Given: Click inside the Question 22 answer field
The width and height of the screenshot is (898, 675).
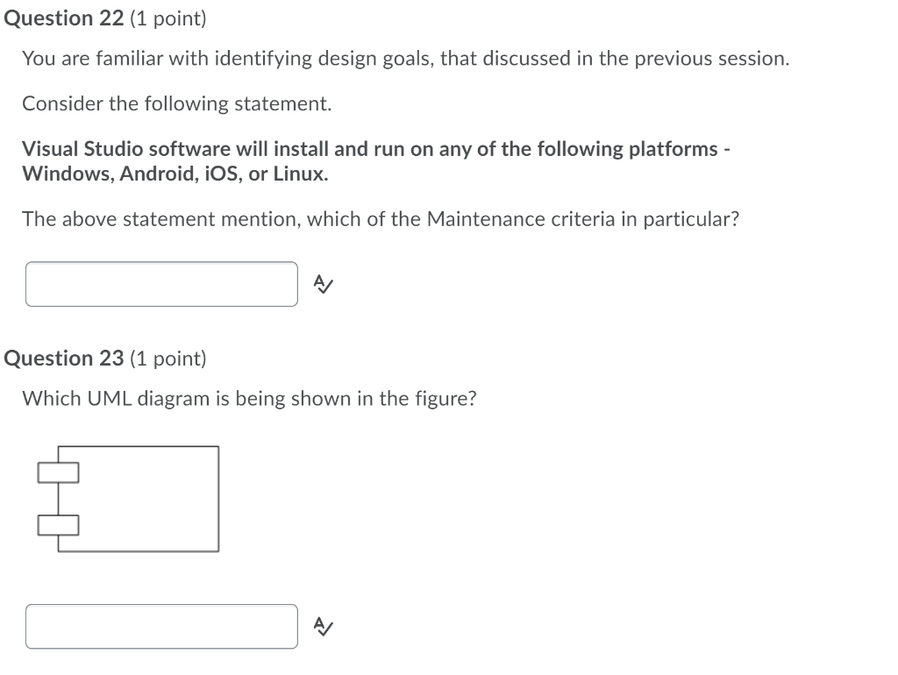Looking at the screenshot, I should tap(162, 283).
